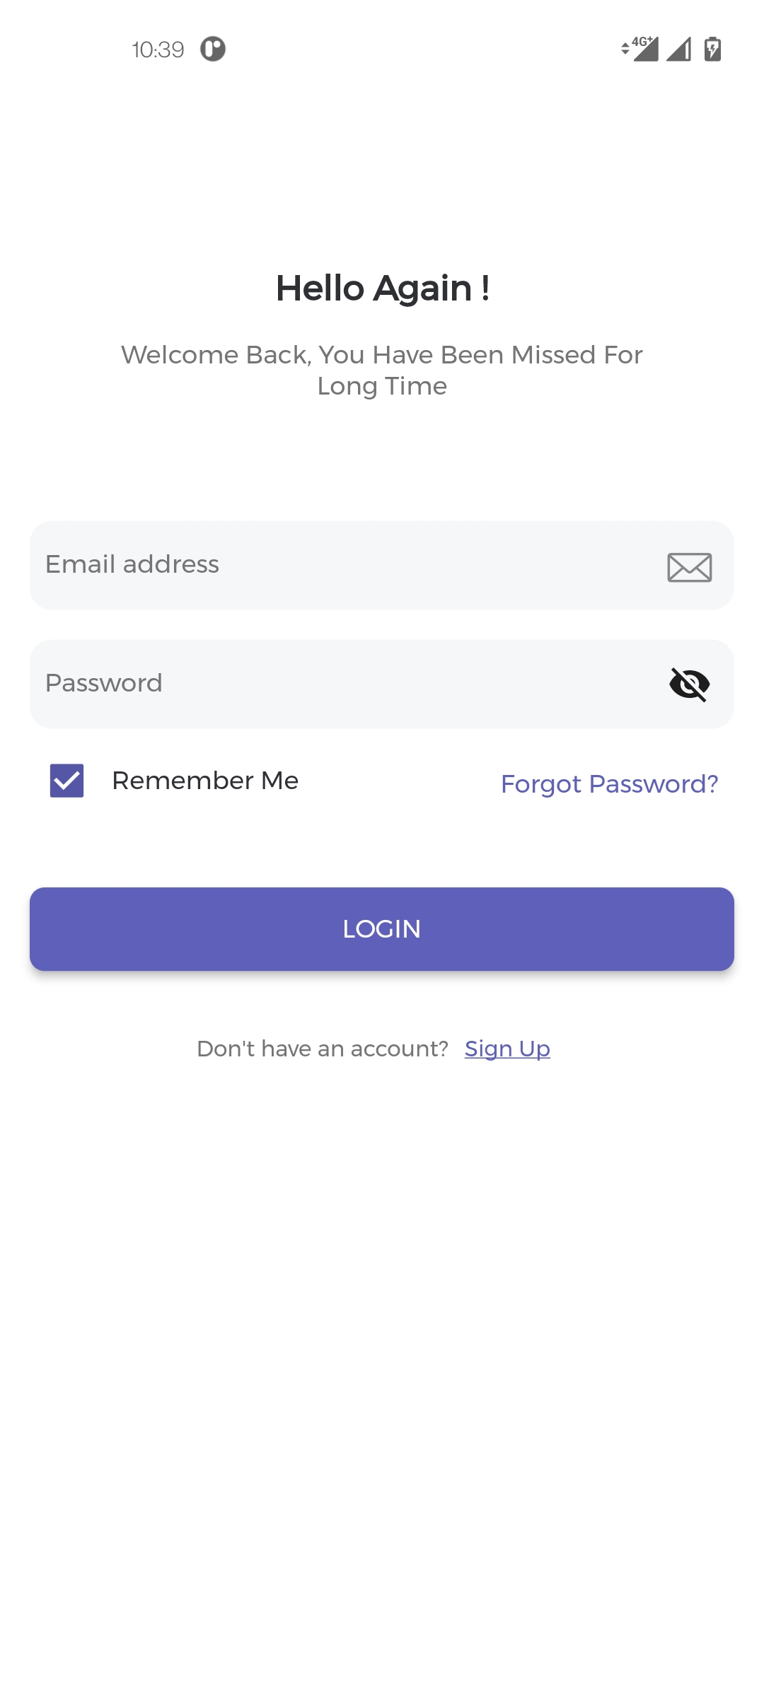Toggle password visibility with the crossed-eye icon
This screenshot has height=1697, width=764.
point(689,684)
